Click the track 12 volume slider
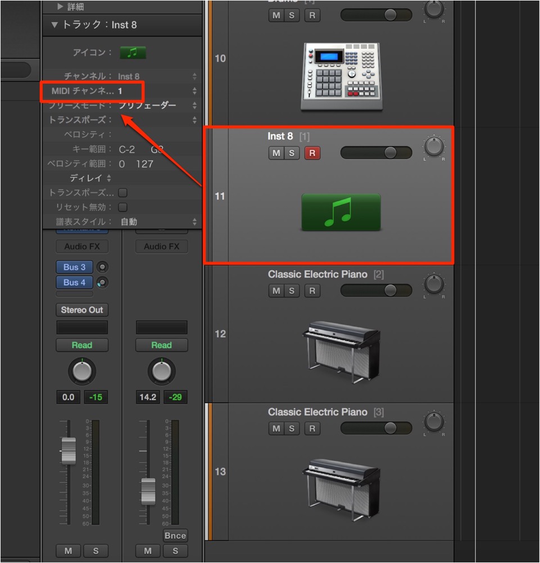 pos(376,290)
